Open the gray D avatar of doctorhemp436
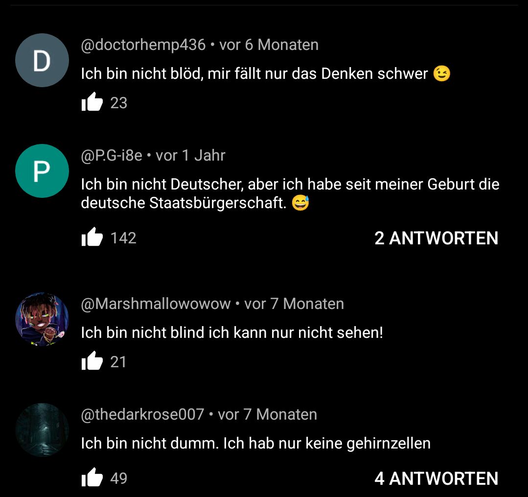The height and width of the screenshot is (497, 528). click(x=42, y=60)
